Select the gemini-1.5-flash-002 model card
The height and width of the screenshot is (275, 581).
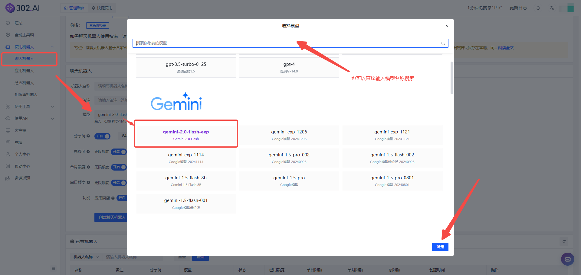pos(392,158)
